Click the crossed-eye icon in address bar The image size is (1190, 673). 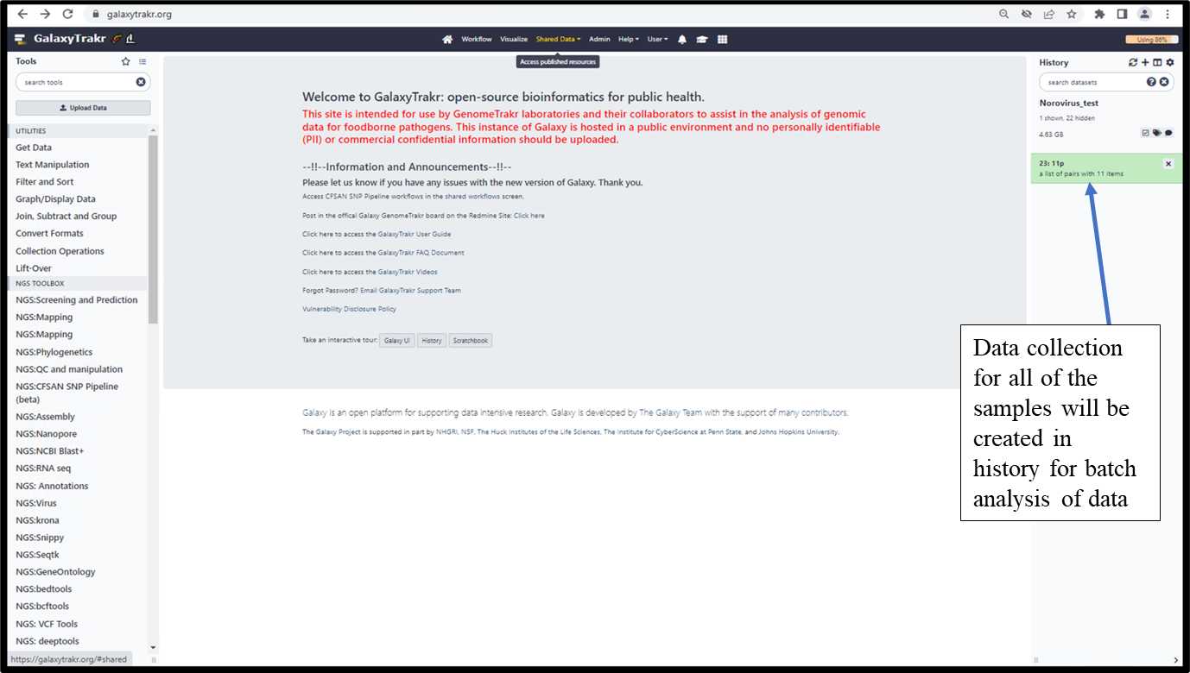(x=1027, y=14)
